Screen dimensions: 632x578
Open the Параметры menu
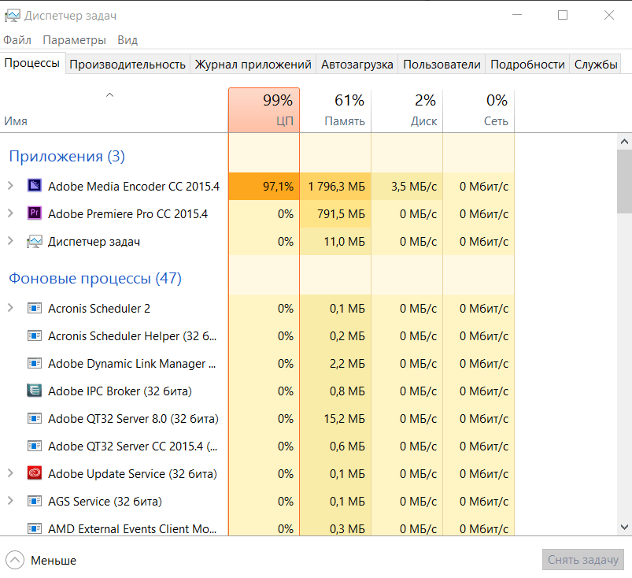74,40
